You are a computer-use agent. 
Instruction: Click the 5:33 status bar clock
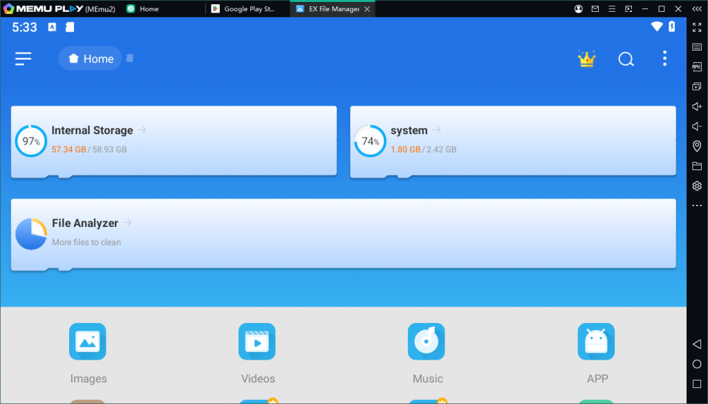(24, 28)
